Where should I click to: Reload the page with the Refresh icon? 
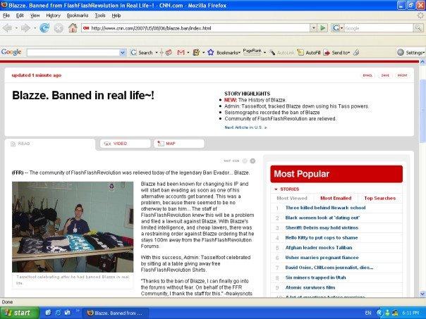pos(44,28)
